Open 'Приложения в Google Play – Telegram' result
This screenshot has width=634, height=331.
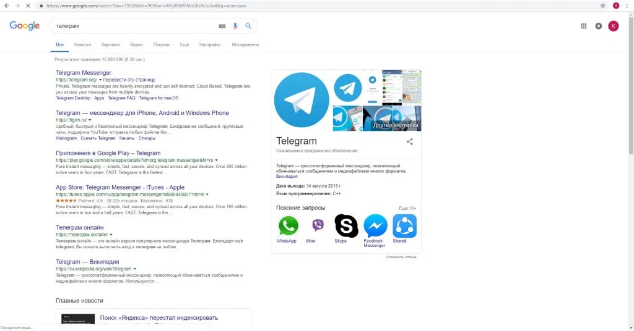(x=108, y=153)
